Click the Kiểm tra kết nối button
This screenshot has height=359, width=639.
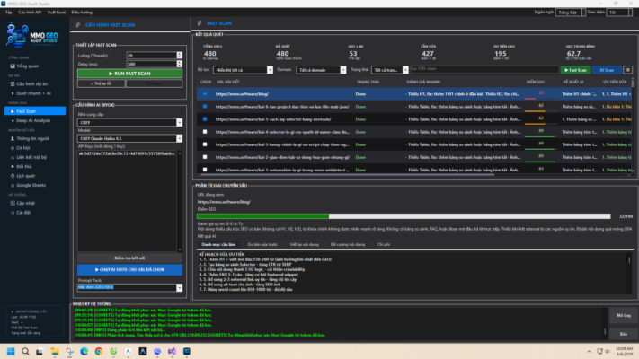pos(129,258)
